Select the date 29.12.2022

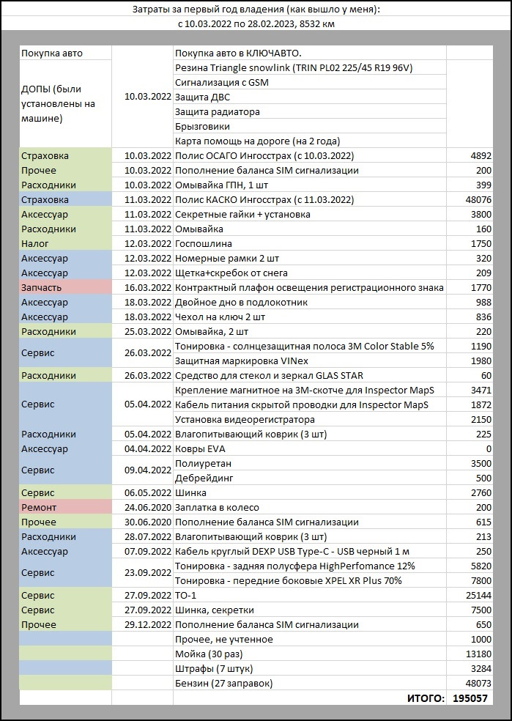coord(147,626)
